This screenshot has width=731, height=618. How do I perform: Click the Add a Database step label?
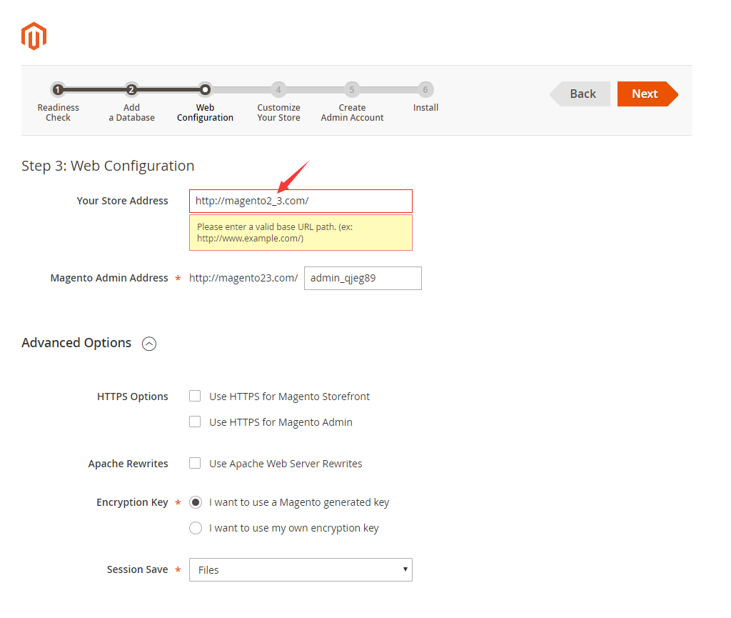(x=131, y=112)
